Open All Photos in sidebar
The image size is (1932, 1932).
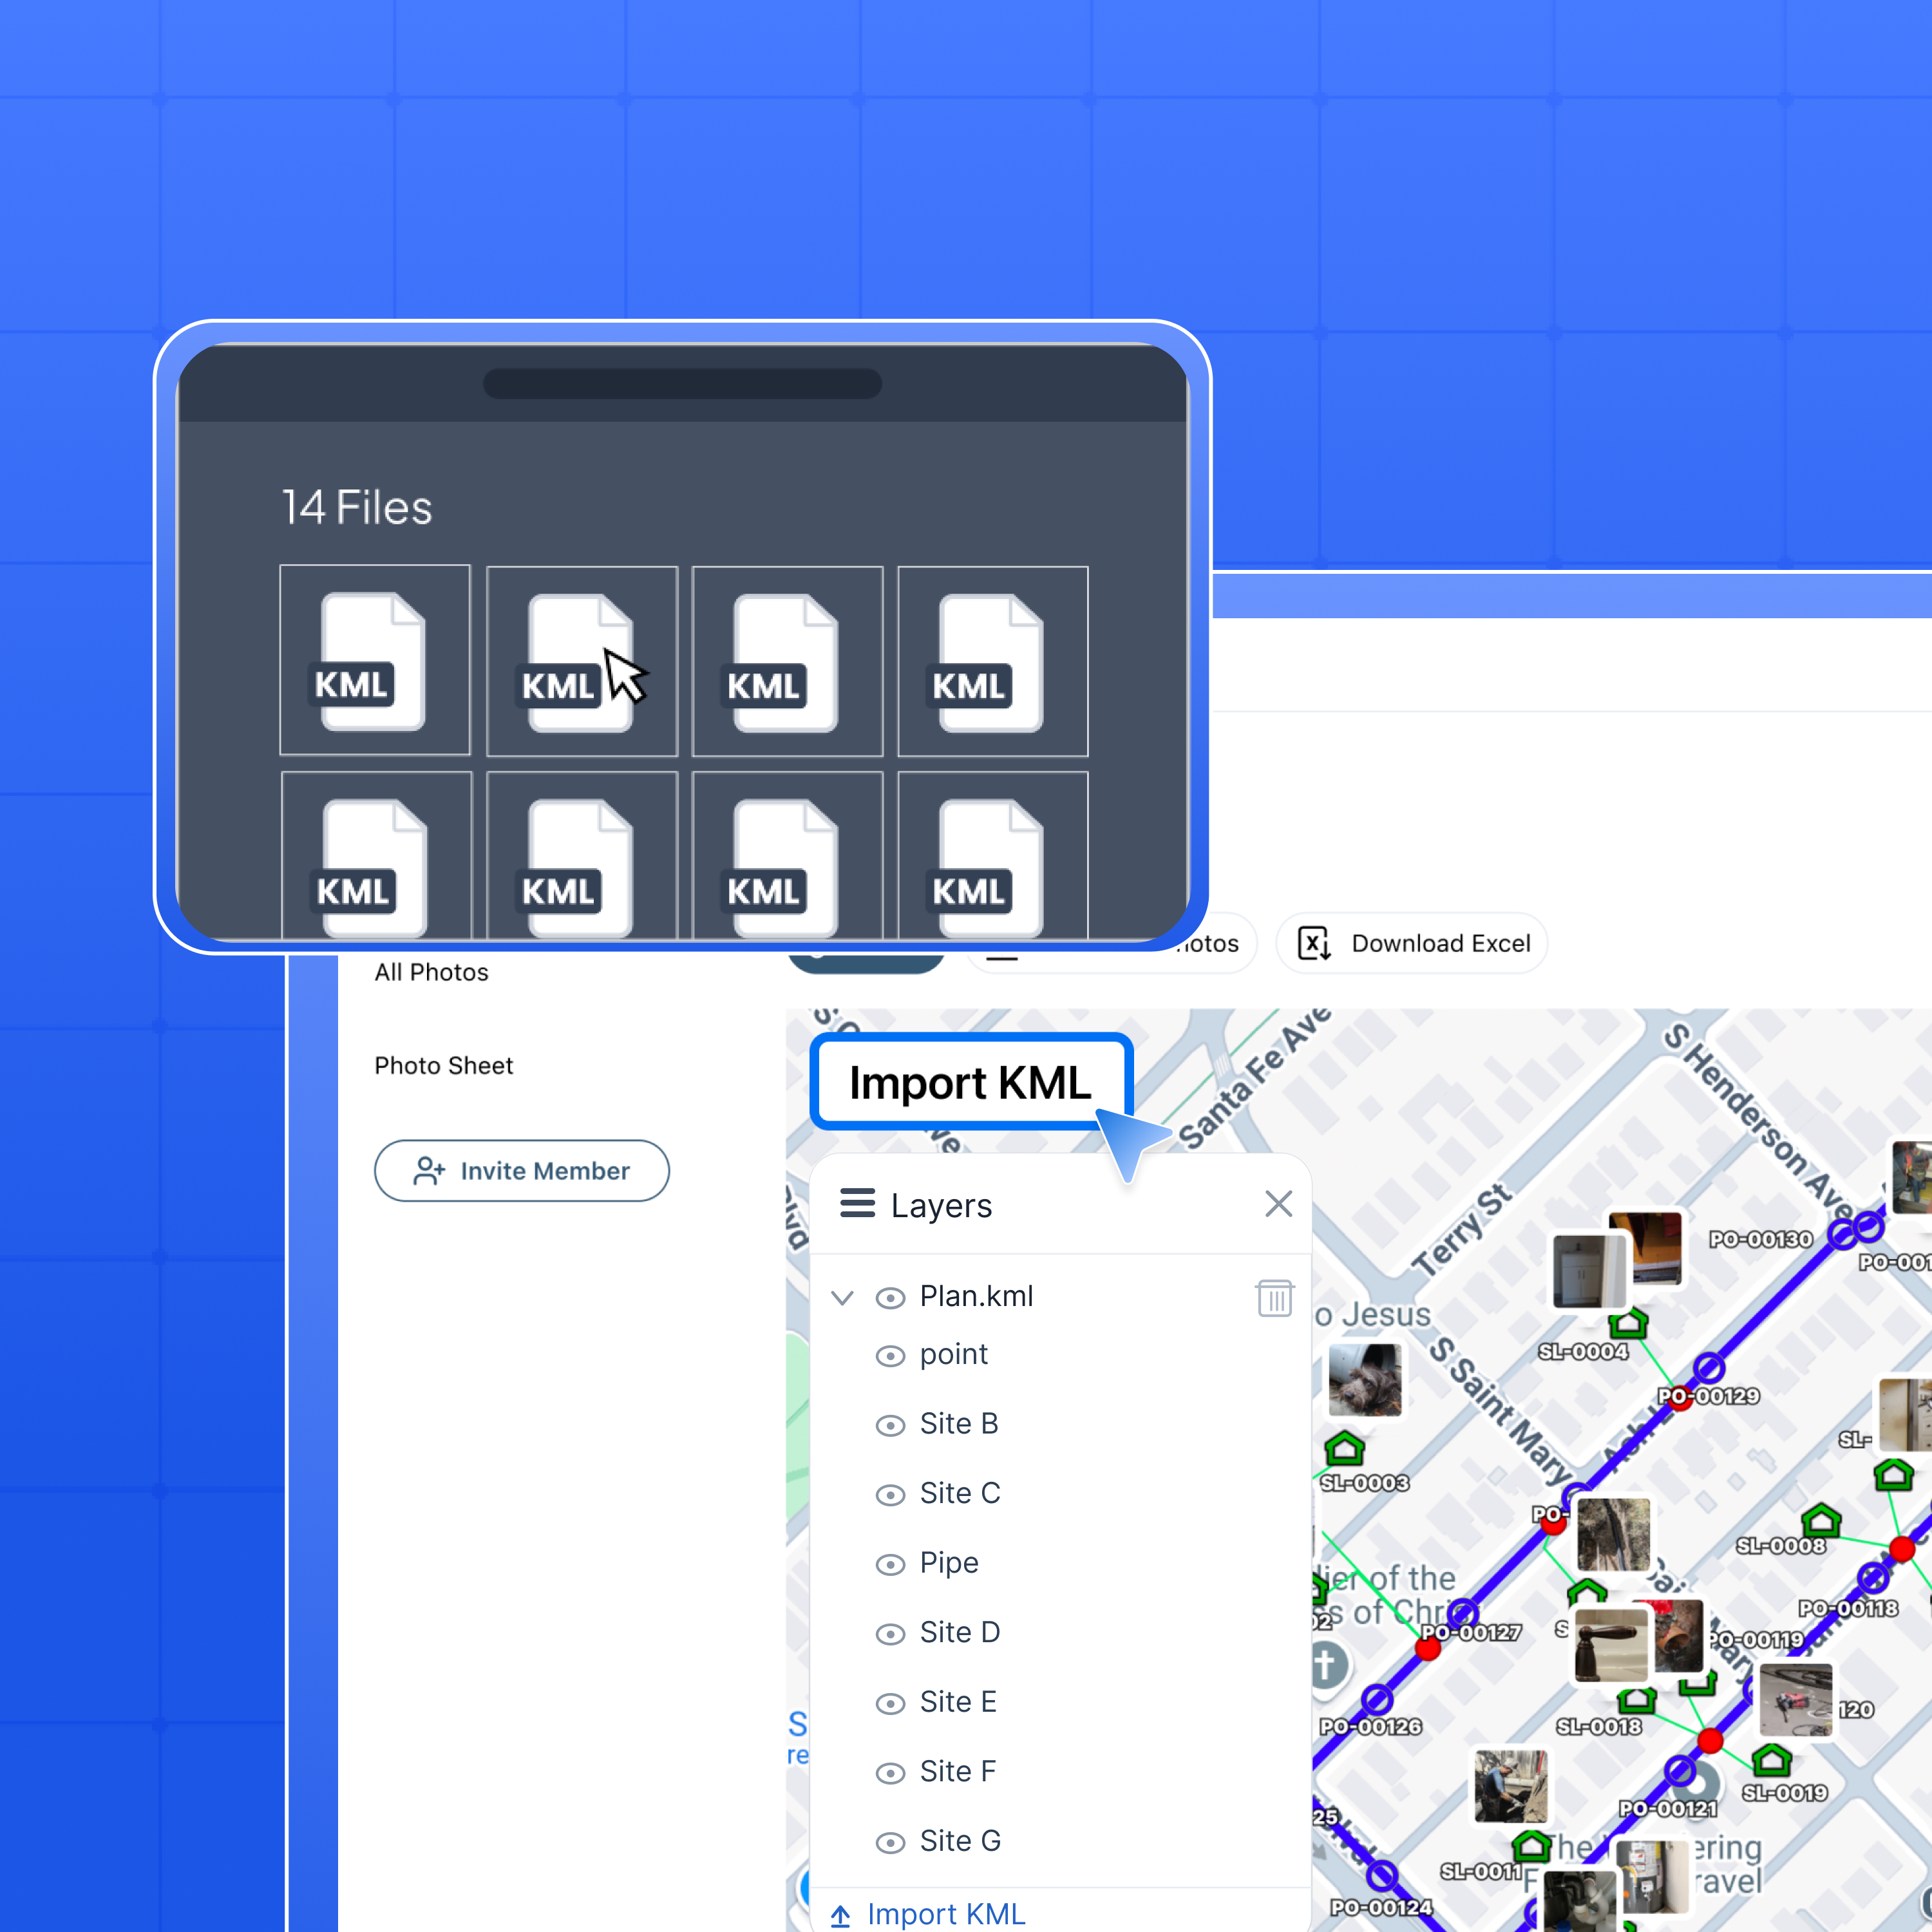point(431,972)
